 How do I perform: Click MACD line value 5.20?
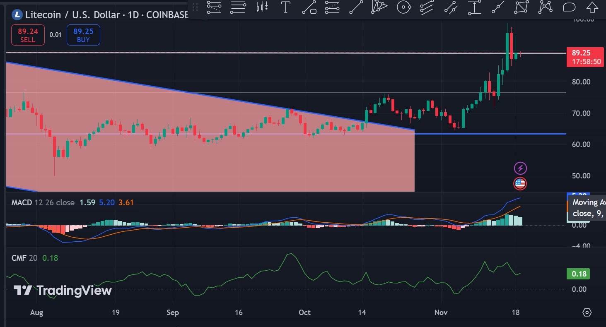(107, 202)
